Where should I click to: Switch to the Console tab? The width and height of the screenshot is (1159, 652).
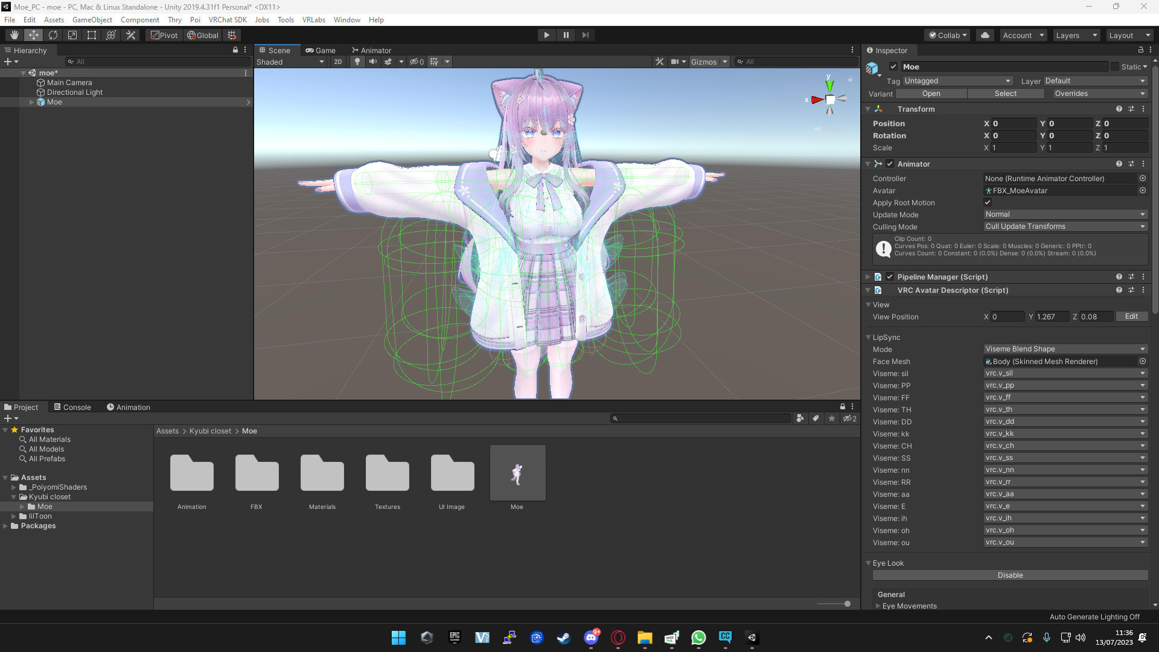coord(72,407)
